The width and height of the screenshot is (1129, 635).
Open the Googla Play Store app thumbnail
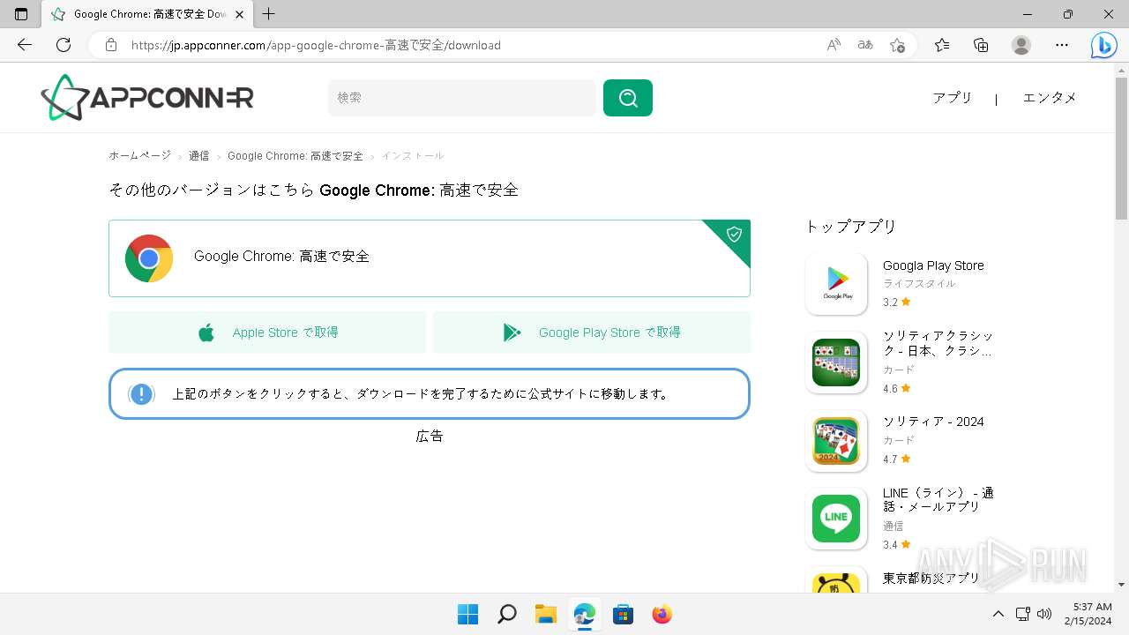click(836, 284)
